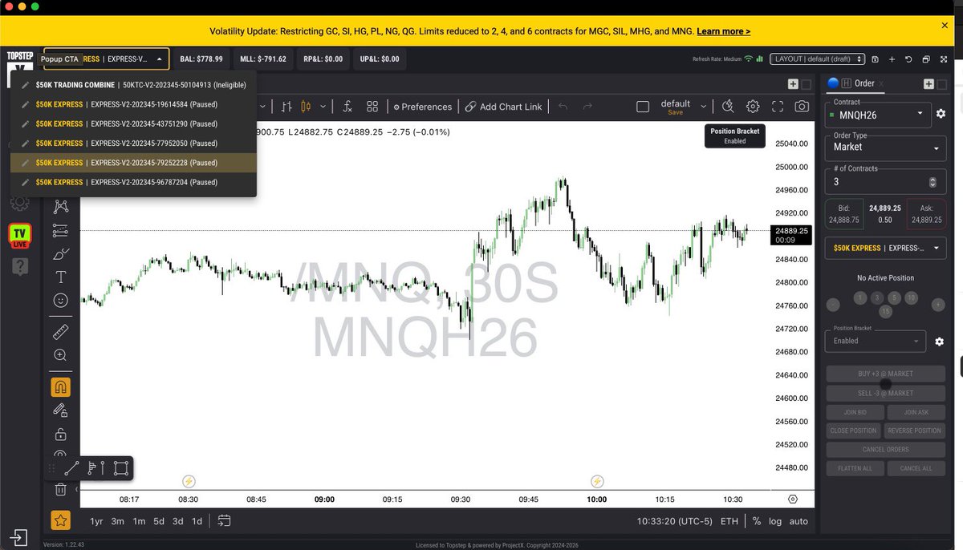Click the MLL: $-791.62 chip

pyautogui.click(x=262, y=59)
